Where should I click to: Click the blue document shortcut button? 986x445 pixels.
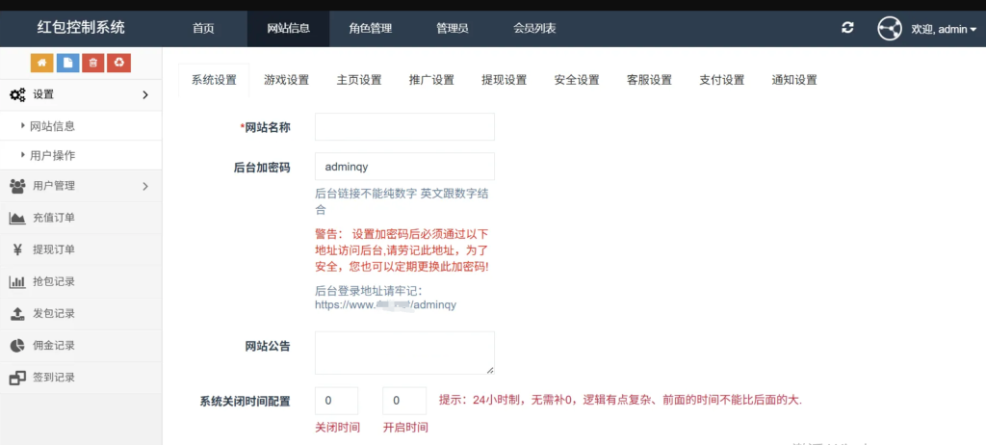[x=68, y=63]
